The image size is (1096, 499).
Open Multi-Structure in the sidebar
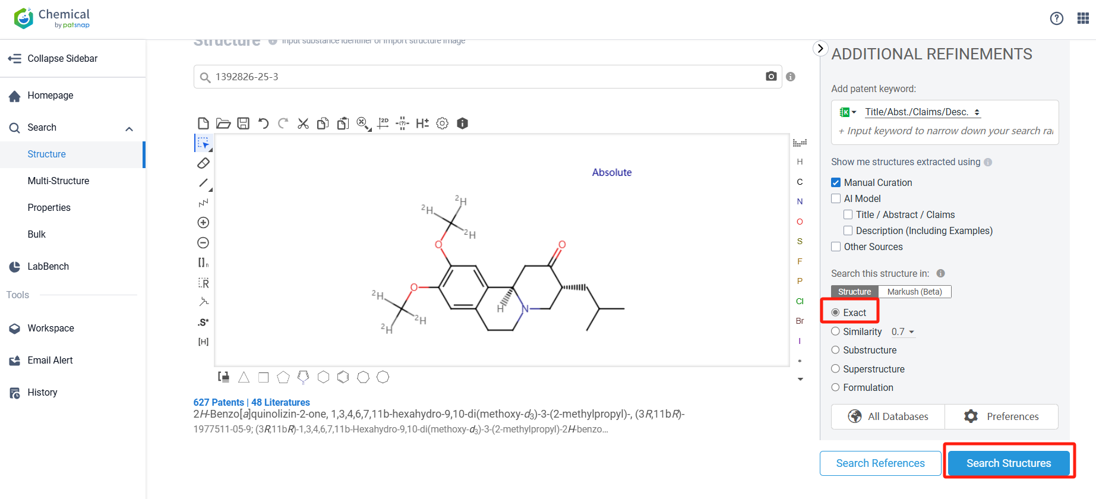[58, 181]
